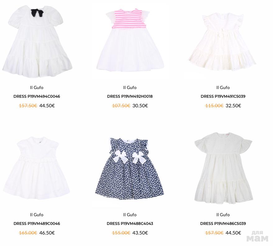Click the 30.50€ sale price

coord(140,106)
